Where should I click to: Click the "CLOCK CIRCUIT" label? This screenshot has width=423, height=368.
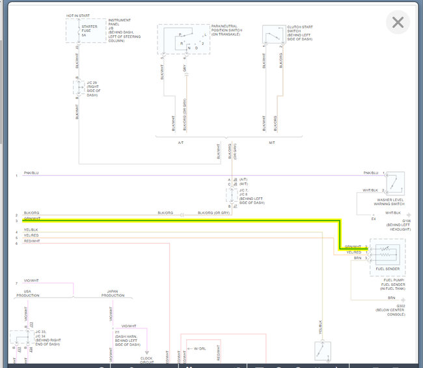click(x=146, y=360)
